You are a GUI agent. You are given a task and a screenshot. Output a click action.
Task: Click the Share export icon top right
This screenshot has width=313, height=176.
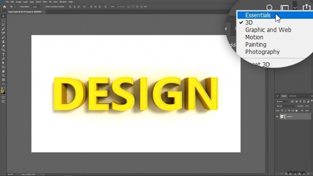[306, 7]
